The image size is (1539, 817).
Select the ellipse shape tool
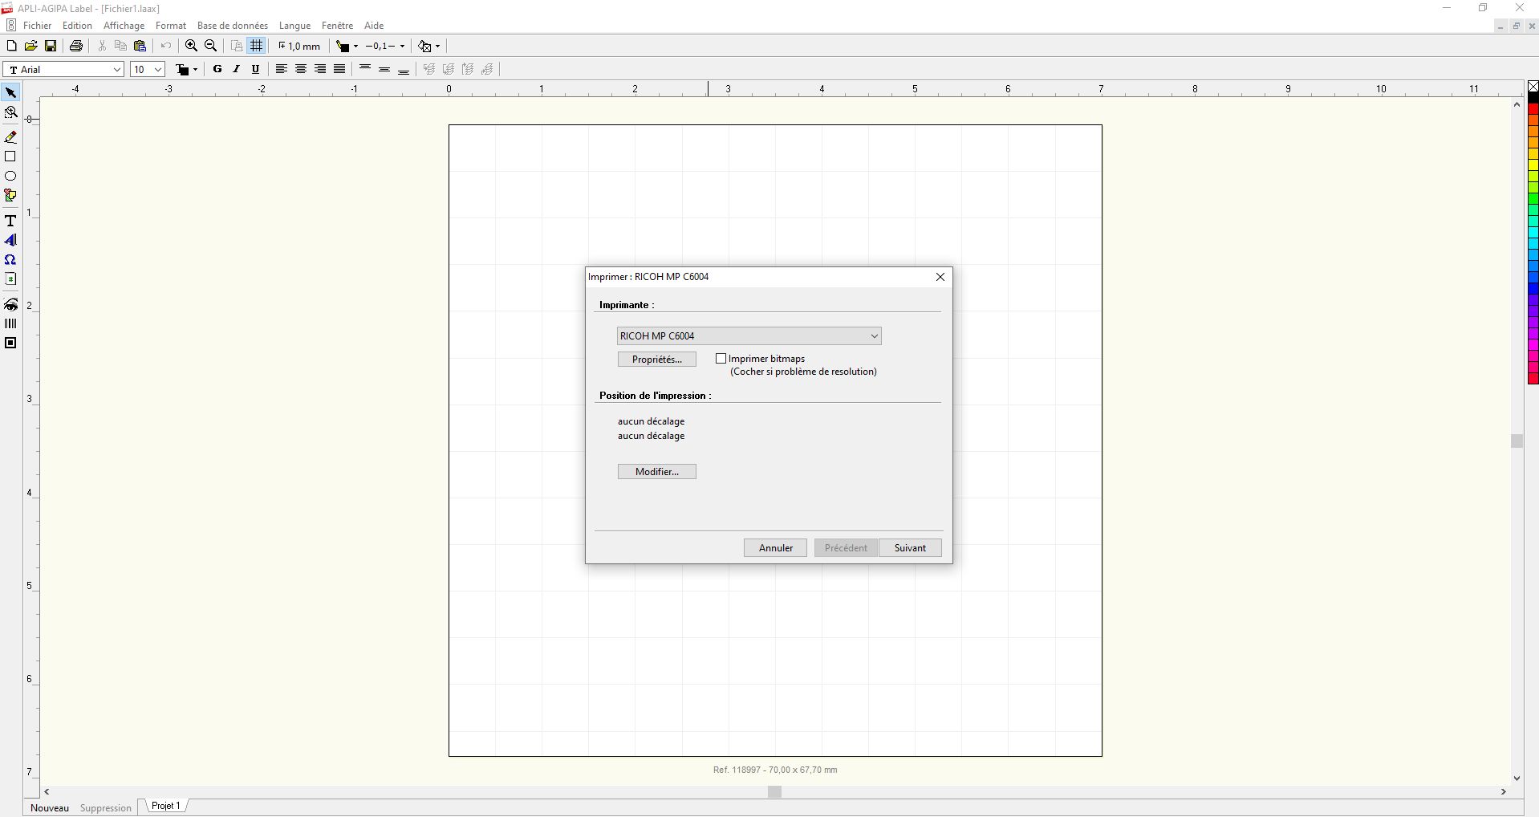(x=10, y=176)
